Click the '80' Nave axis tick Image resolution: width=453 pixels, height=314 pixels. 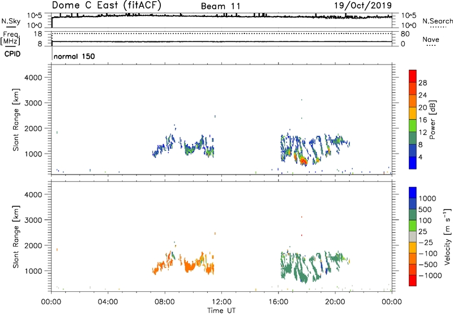click(x=405, y=34)
